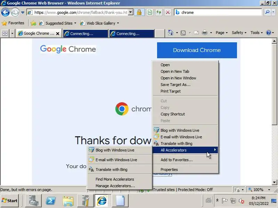Click the scrollbar down arrow
Viewport: 278px width, 208px height.
click(274, 182)
